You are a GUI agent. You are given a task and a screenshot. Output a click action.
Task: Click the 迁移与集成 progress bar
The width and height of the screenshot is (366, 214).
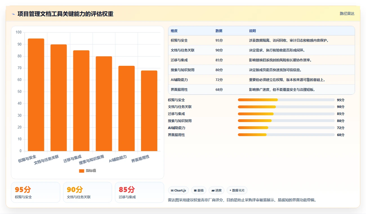click(286, 114)
